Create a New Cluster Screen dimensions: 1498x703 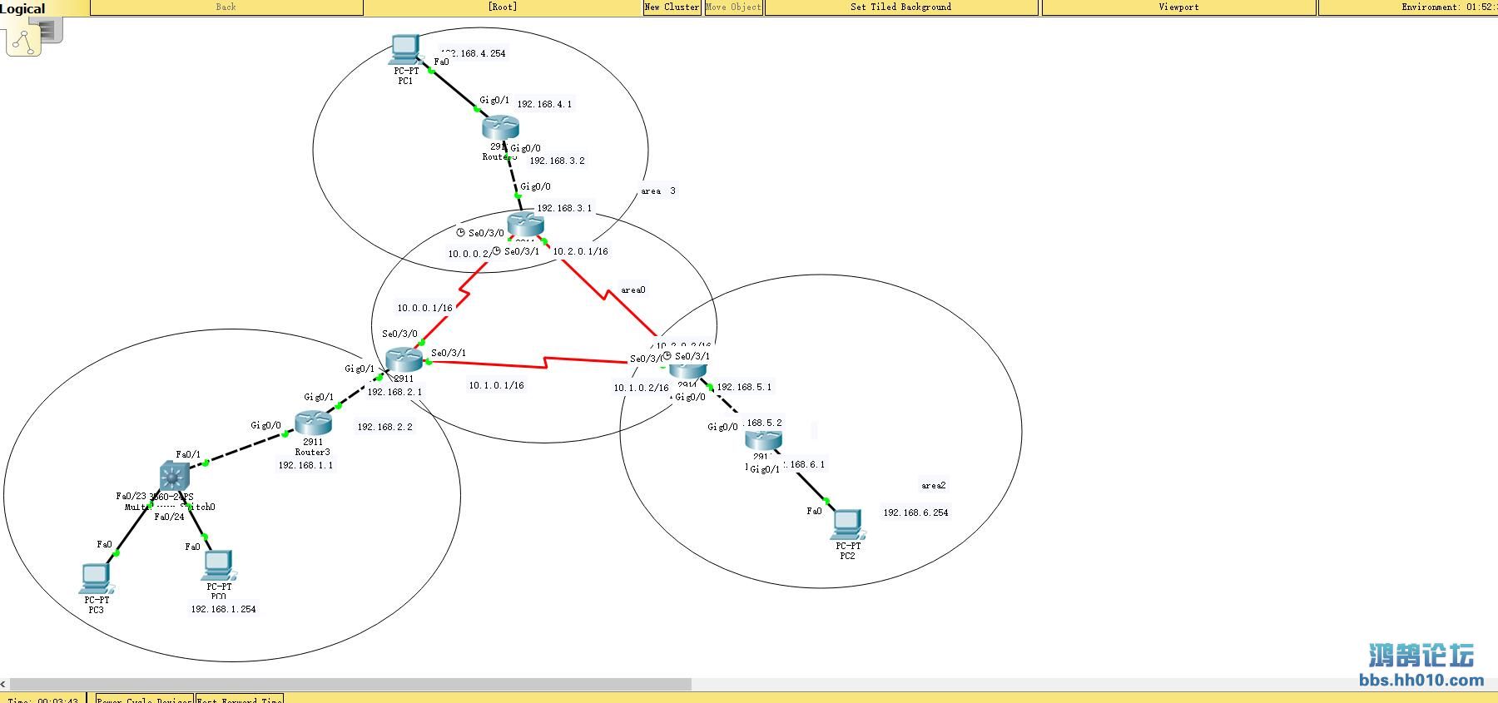tap(672, 7)
